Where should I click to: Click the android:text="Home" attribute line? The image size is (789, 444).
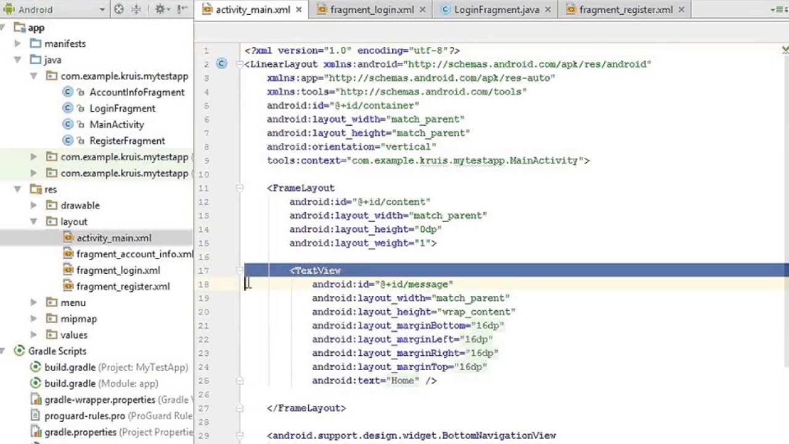(x=374, y=381)
